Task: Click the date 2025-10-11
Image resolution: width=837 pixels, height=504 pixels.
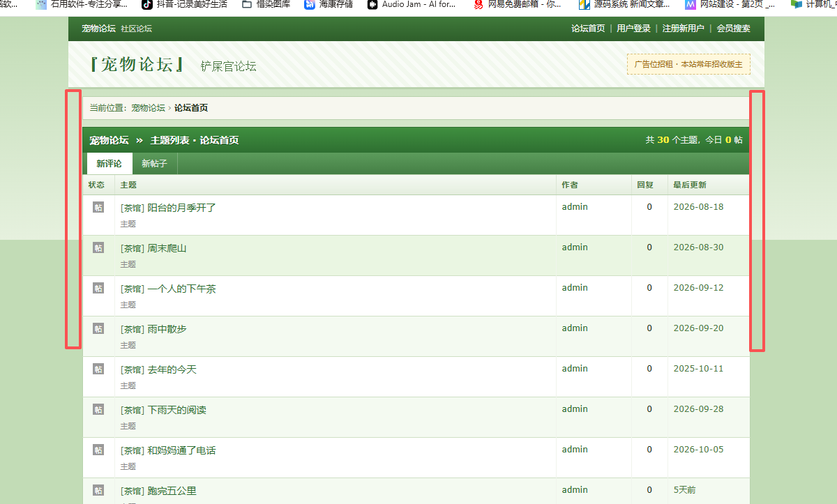Action: pos(698,369)
